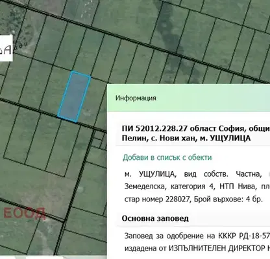This screenshot has width=270, height=259.
Task: Click parcel title 'ПИ 52012.228.27'
Action: (154, 129)
